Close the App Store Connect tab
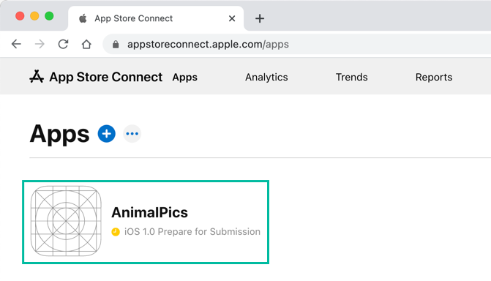The width and height of the screenshot is (491, 281). [232, 18]
